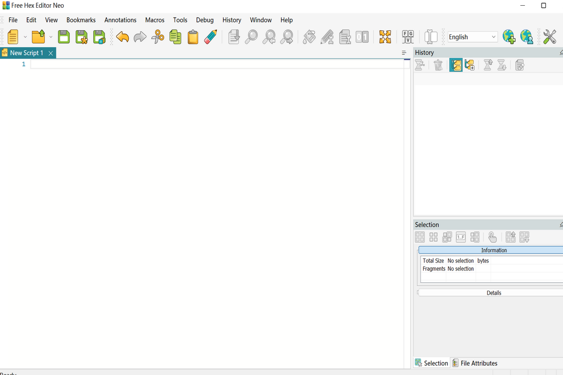The width and height of the screenshot is (563, 375).
Task: Expand the dropdown arrow beside New file icon
Action: tap(25, 37)
